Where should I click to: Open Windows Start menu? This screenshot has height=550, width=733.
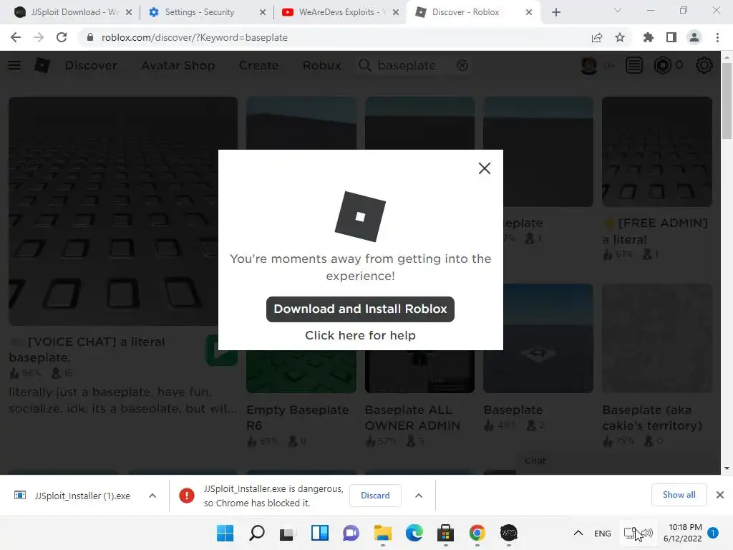point(225,533)
